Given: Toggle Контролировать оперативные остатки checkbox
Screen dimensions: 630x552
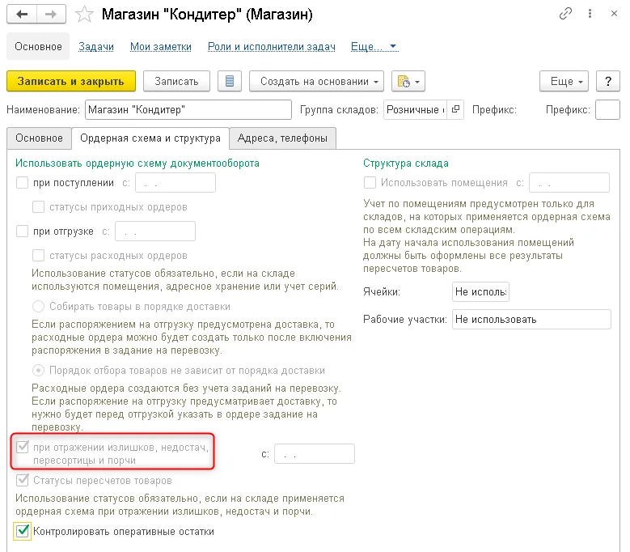Looking at the screenshot, I should tap(22, 531).
